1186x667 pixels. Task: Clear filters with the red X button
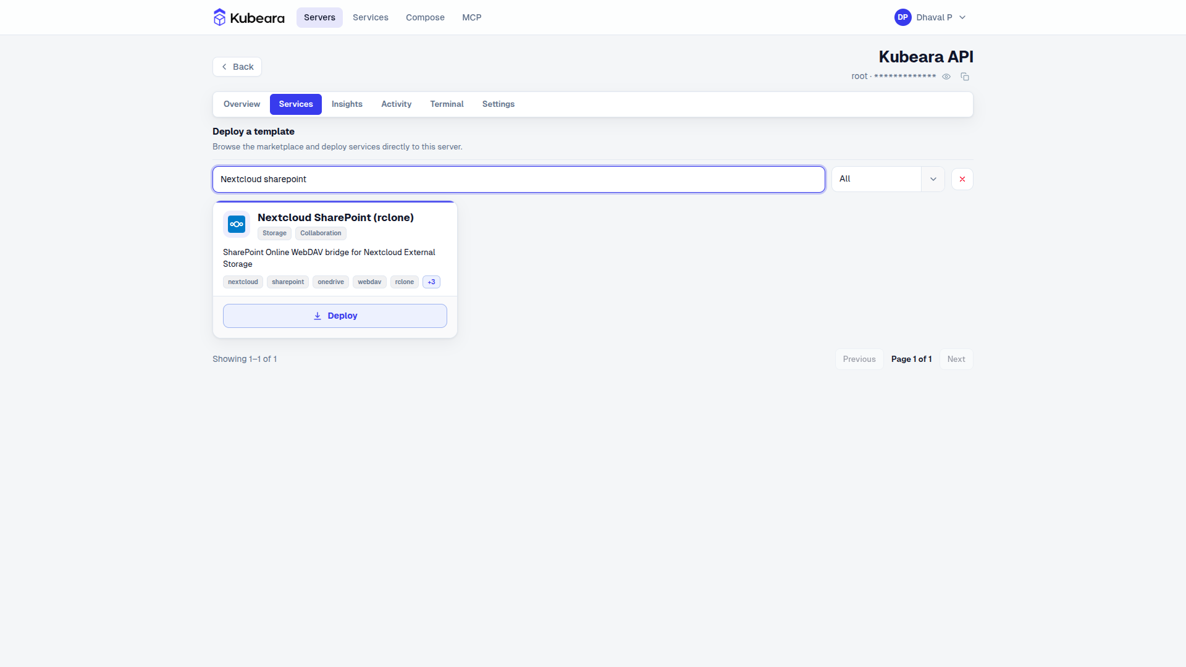(962, 179)
